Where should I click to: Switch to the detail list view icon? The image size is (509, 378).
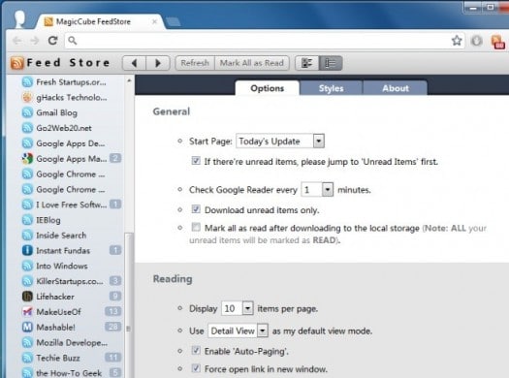pyautogui.click(x=331, y=63)
